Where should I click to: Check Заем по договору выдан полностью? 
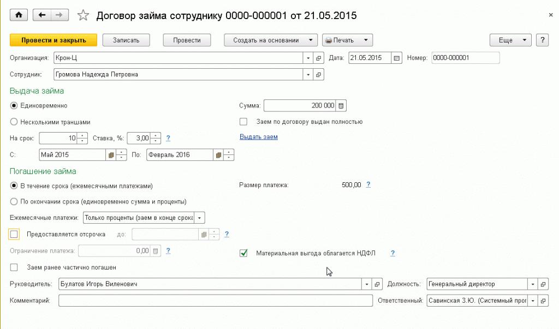243,122
